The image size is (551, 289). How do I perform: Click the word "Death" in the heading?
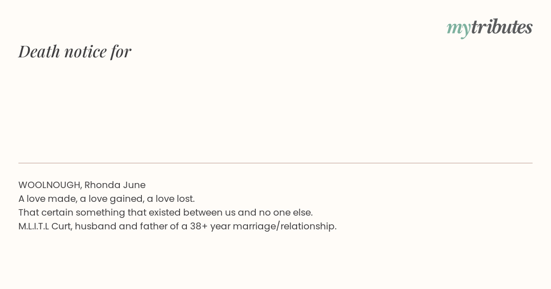(x=39, y=51)
